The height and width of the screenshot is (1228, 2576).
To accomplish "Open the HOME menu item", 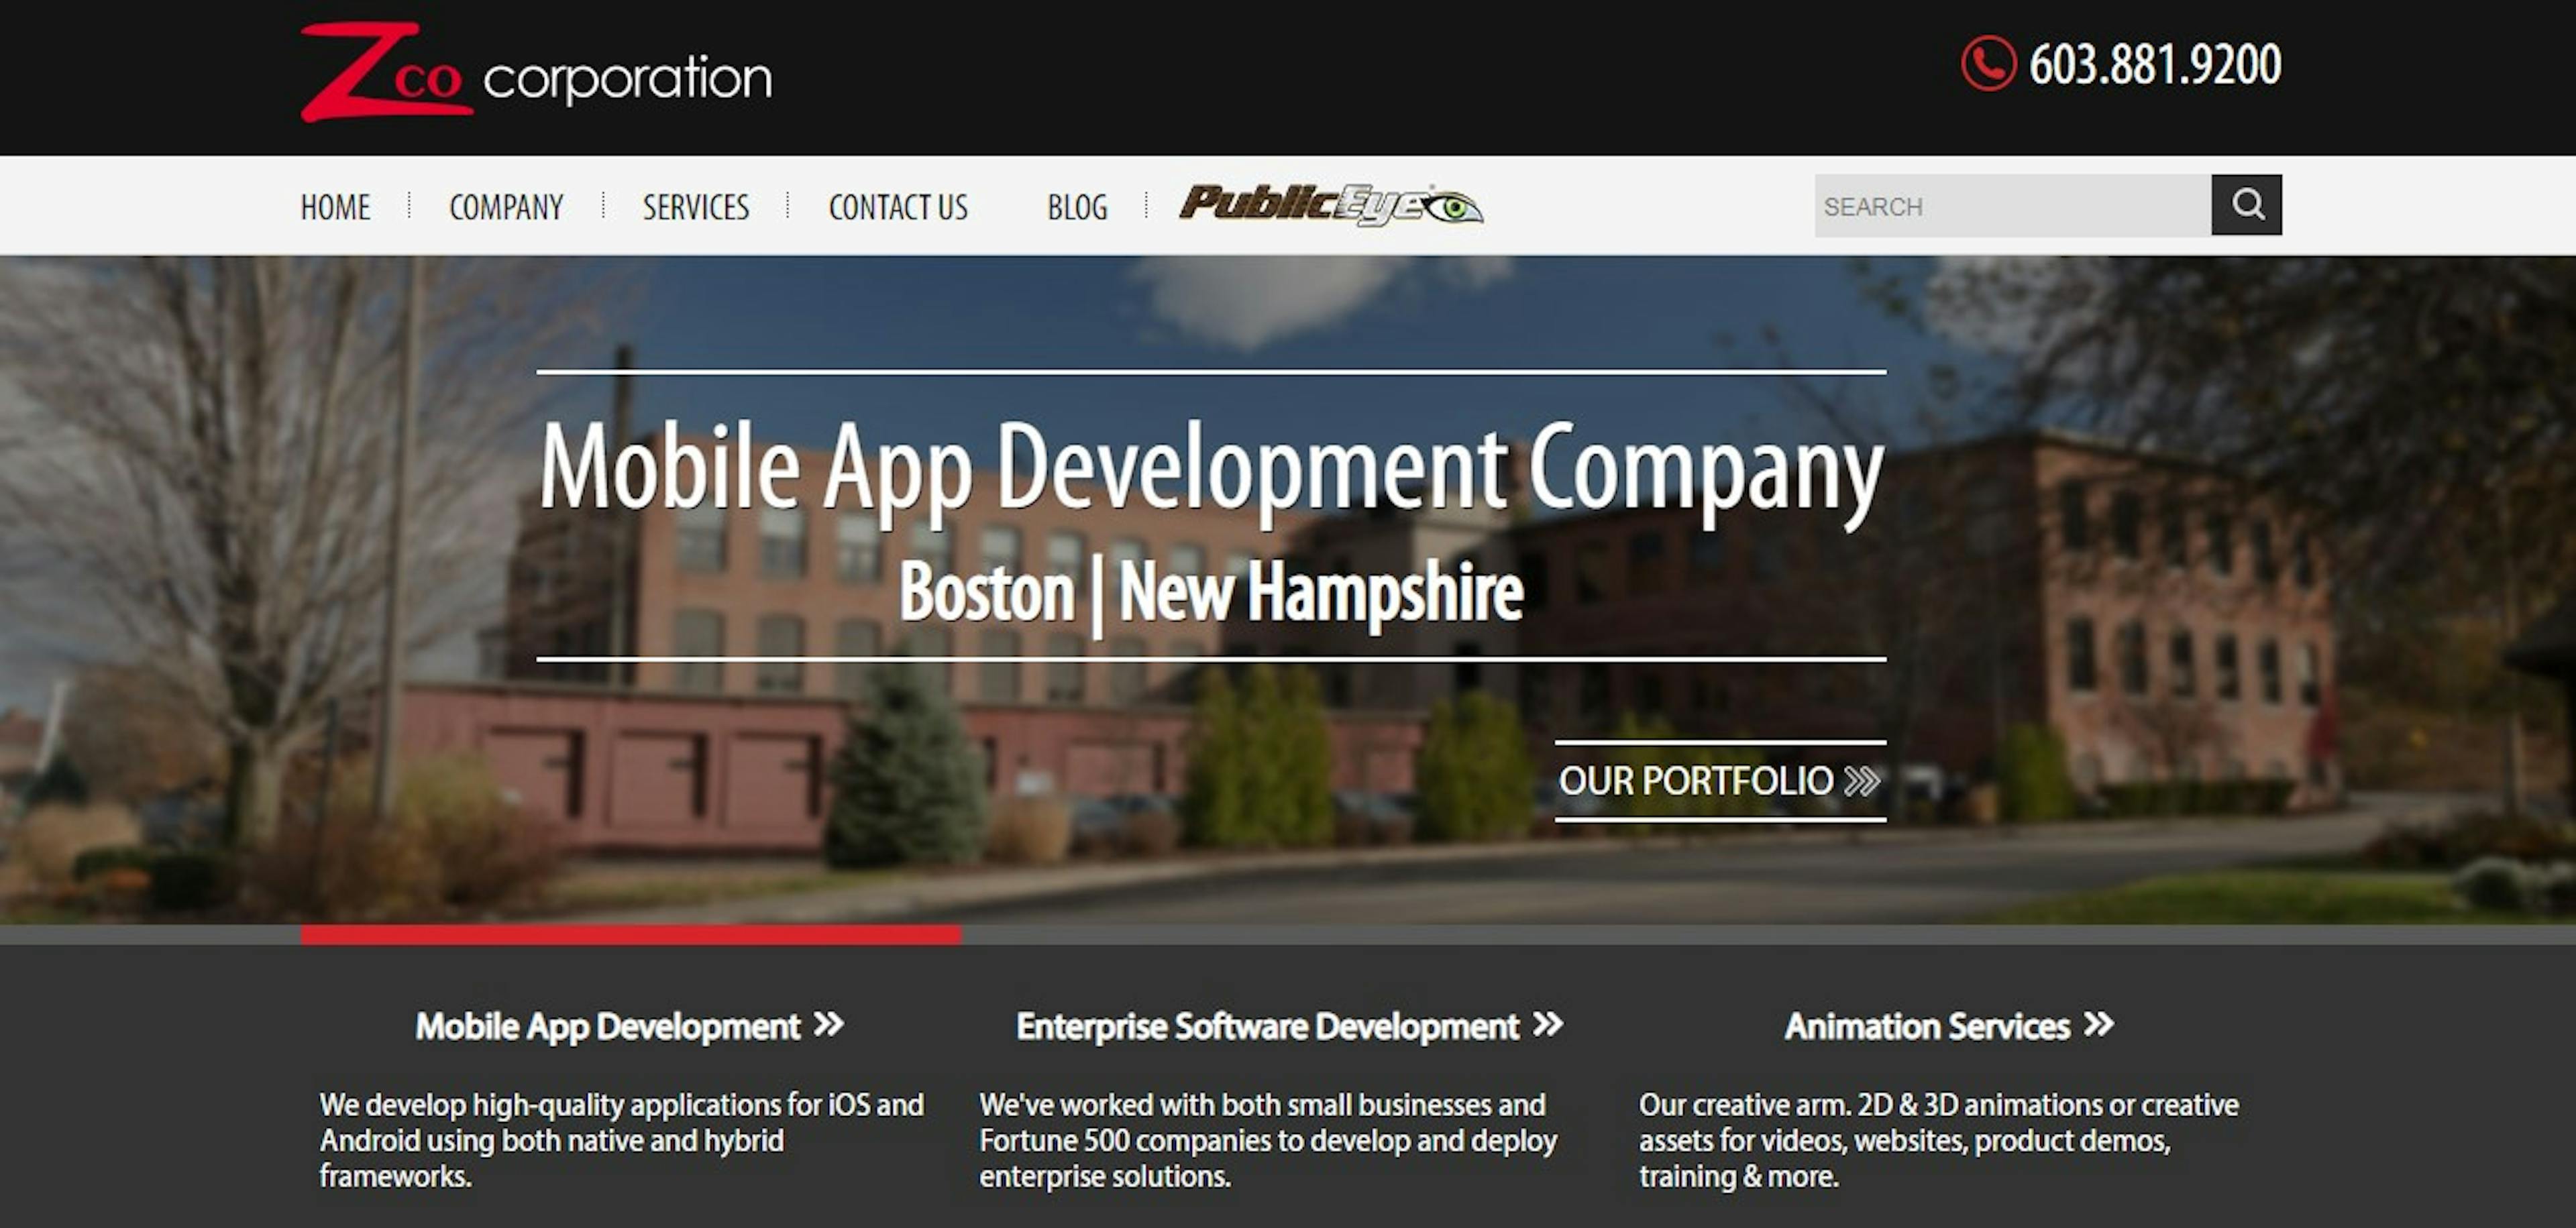I will [335, 207].
